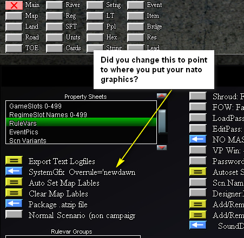Click the upper yellow Add/Rem button

click(x=198, y=204)
